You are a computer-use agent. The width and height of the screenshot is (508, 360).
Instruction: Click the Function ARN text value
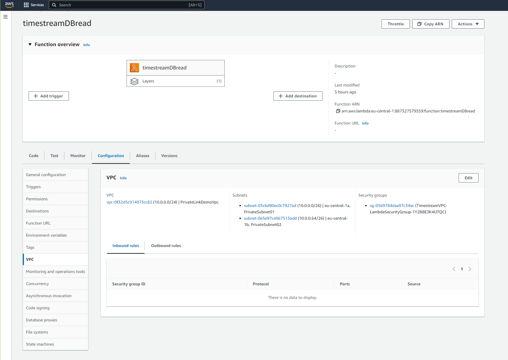click(x=408, y=111)
